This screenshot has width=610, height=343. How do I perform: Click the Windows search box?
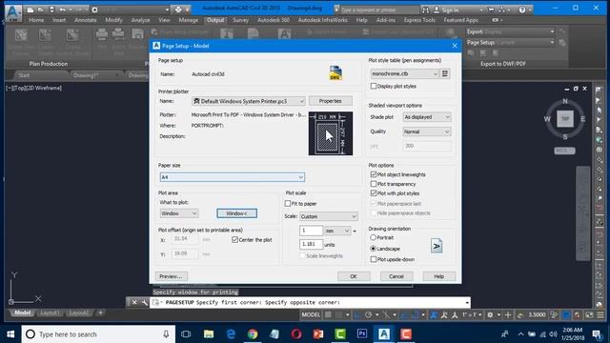98,334
